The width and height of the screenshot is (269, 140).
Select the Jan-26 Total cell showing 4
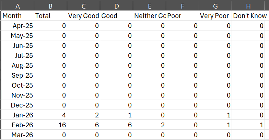click(50, 115)
